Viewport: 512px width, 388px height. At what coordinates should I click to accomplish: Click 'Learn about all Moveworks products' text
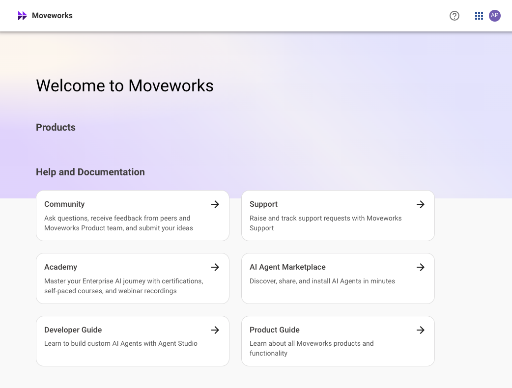[x=312, y=349]
